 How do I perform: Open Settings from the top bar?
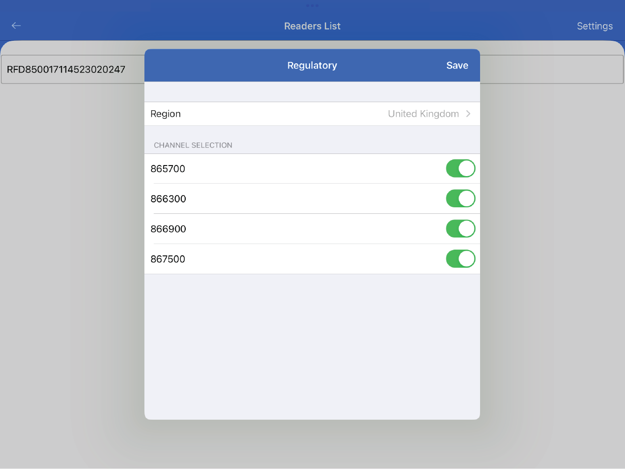coord(594,26)
